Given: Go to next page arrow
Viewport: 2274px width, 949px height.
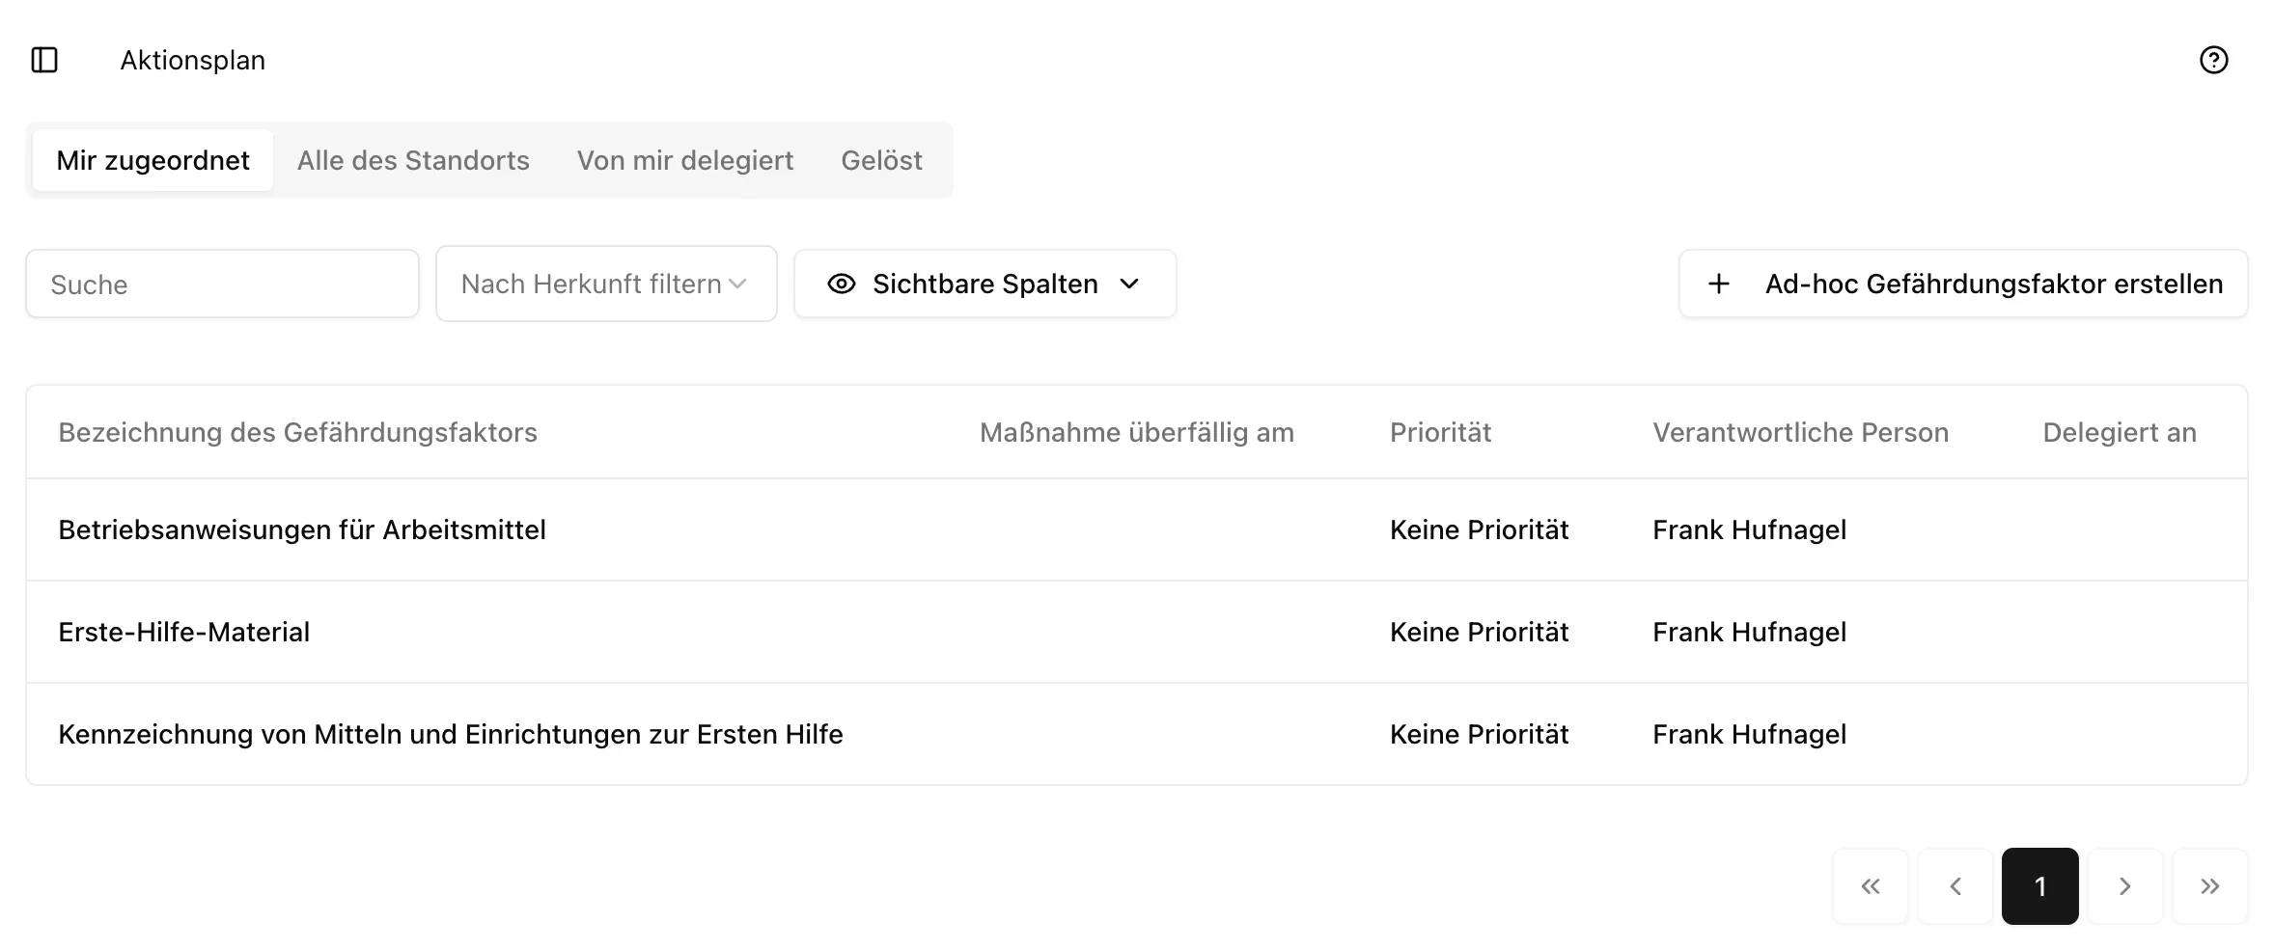Looking at the screenshot, I should tap(2124, 885).
